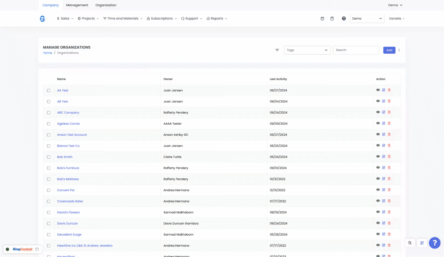Open the Demo workspace selector dropdown
Screen dimensions: 444x257
click(x=367, y=19)
